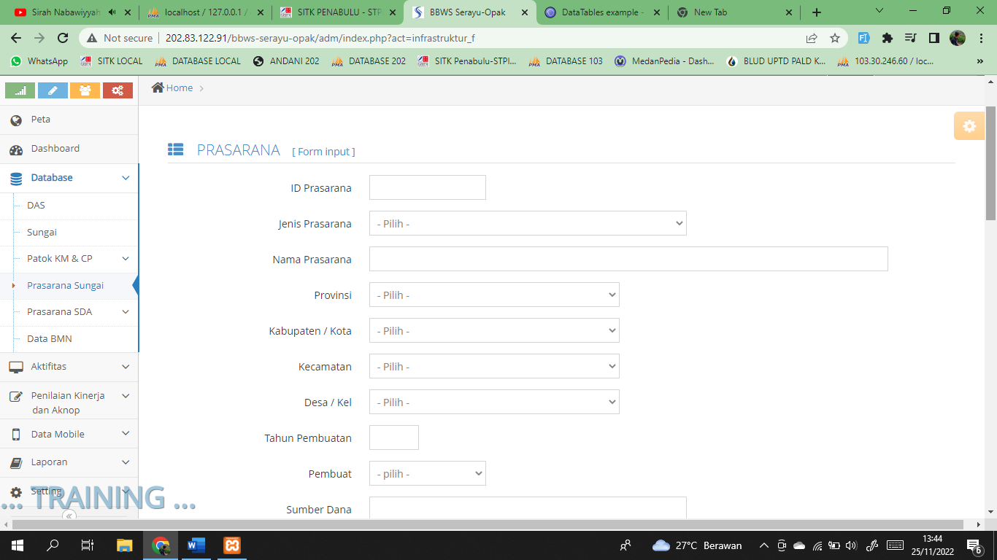Open the orange settings gear panel
The width and height of the screenshot is (997, 560).
pos(969,126)
